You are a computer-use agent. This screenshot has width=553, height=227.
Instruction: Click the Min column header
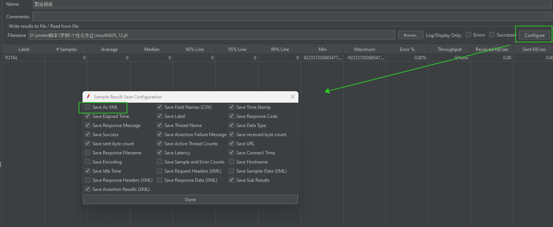322,49
